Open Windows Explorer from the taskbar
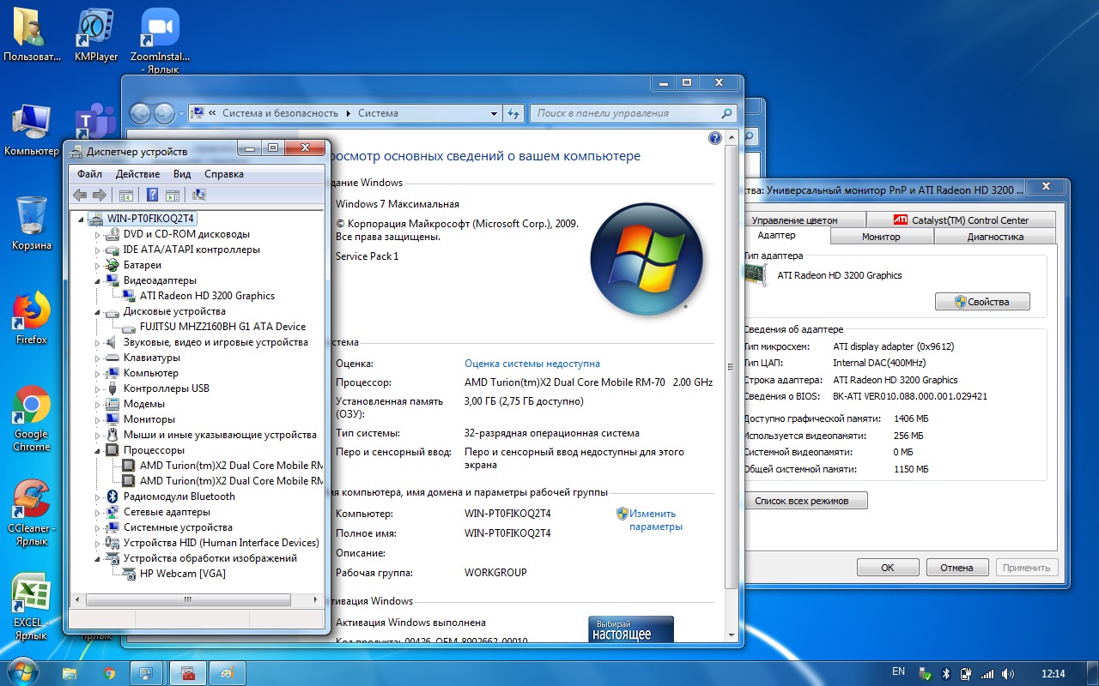The image size is (1099, 686). 70,673
